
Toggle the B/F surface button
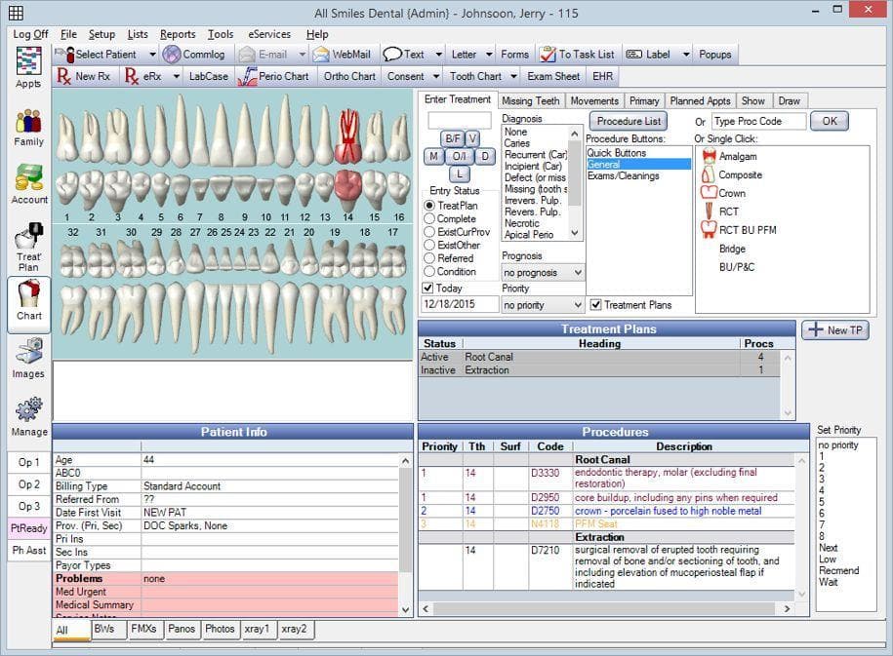453,138
